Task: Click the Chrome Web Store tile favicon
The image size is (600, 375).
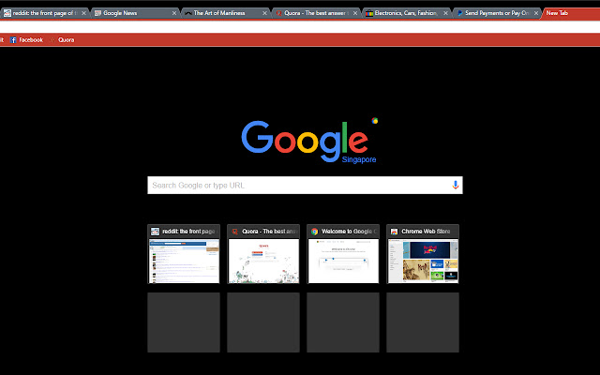Action: (x=394, y=232)
